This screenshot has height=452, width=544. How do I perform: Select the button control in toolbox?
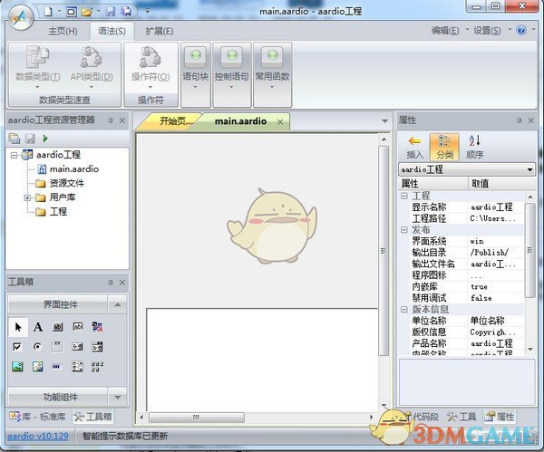58,327
